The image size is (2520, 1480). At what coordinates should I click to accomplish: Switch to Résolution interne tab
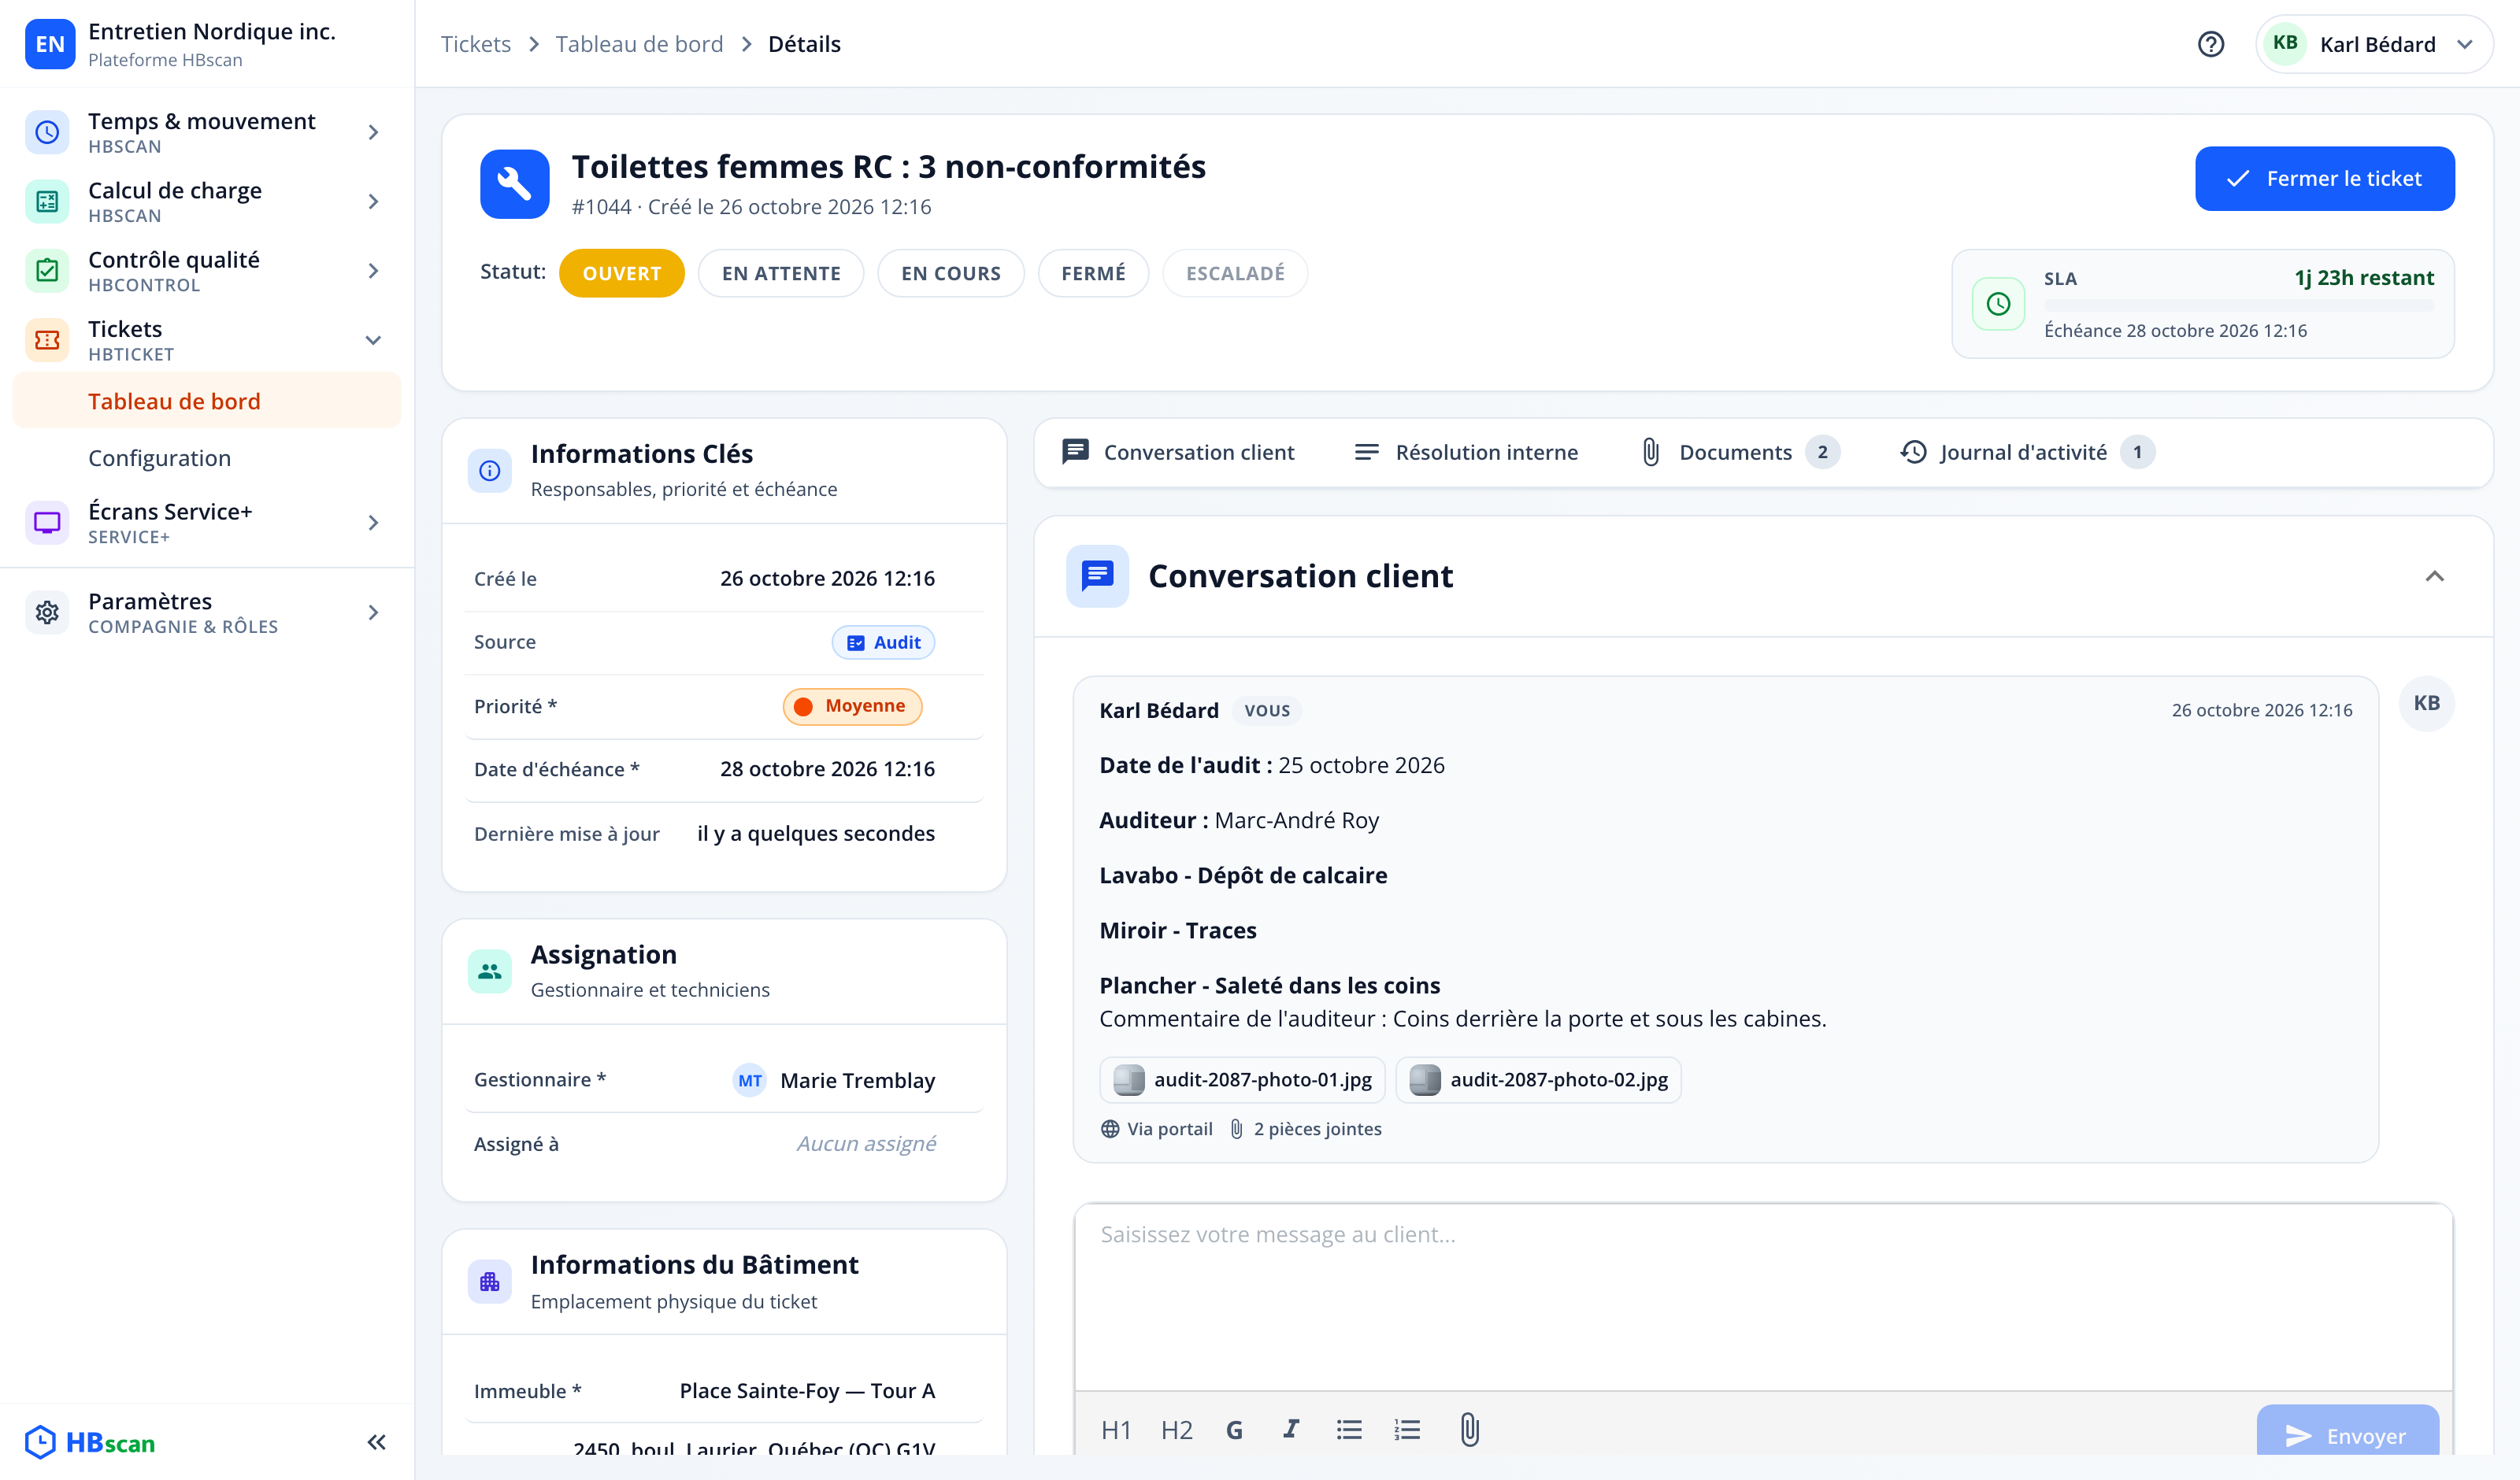pyautogui.click(x=1466, y=452)
